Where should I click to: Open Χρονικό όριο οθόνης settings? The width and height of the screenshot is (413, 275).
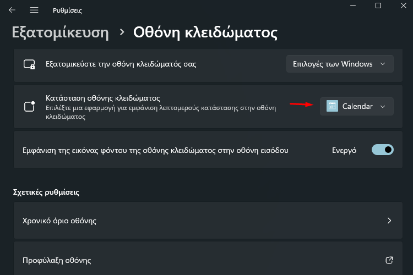(208, 221)
